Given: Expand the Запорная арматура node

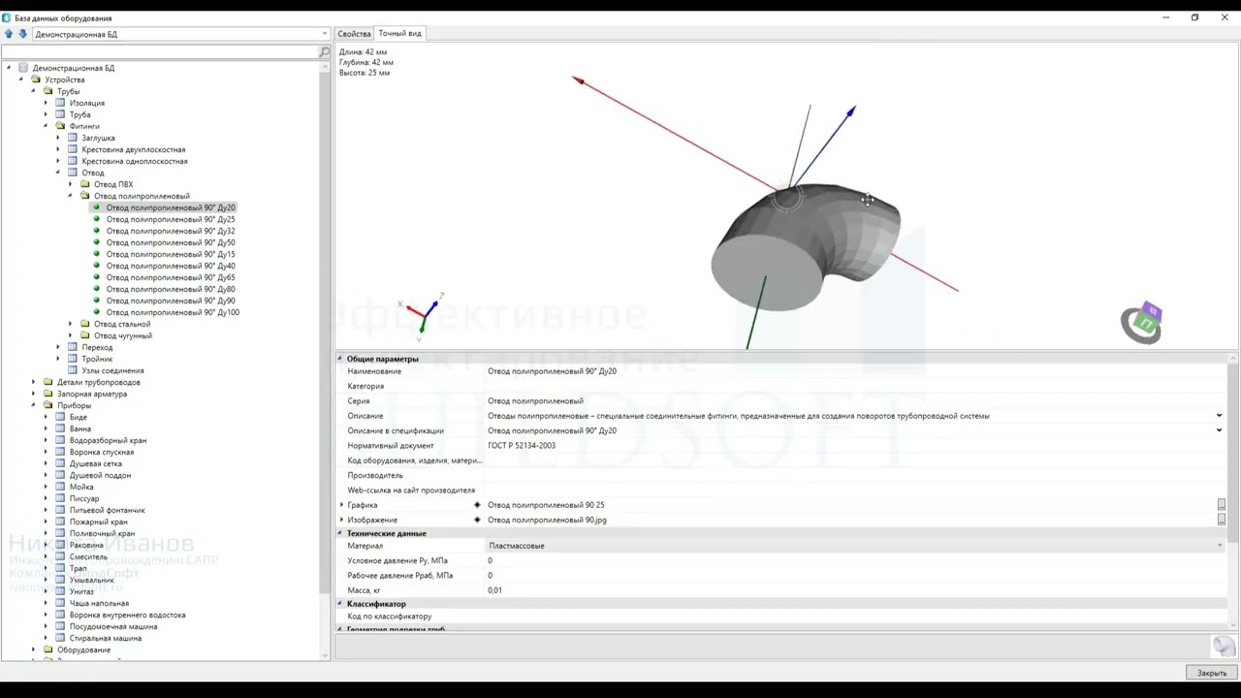Looking at the screenshot, I should pos(33,394).
